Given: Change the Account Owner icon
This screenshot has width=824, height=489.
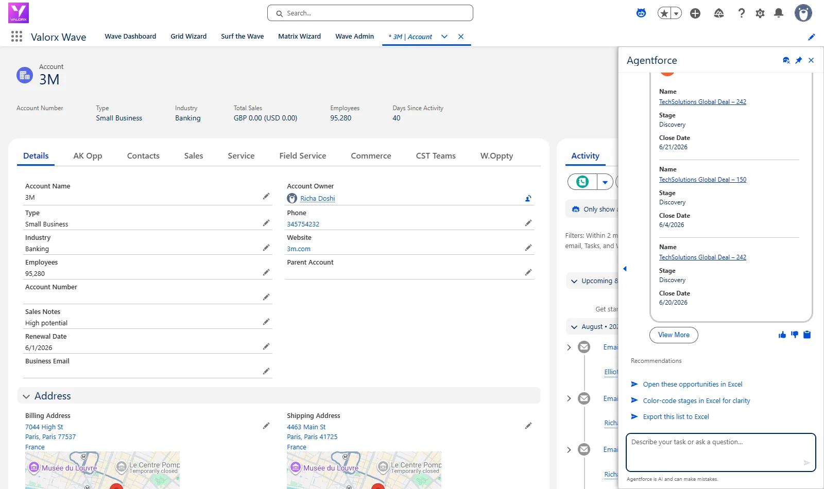Looking at the screenshot, I should (x=528, y=198).
